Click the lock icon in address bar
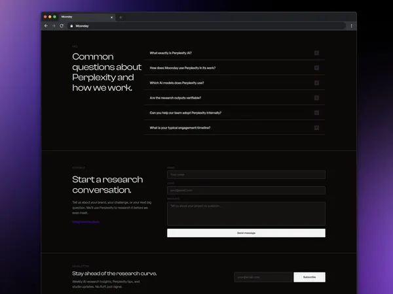This screenshot has width=393, height=294. coord(71,26)
